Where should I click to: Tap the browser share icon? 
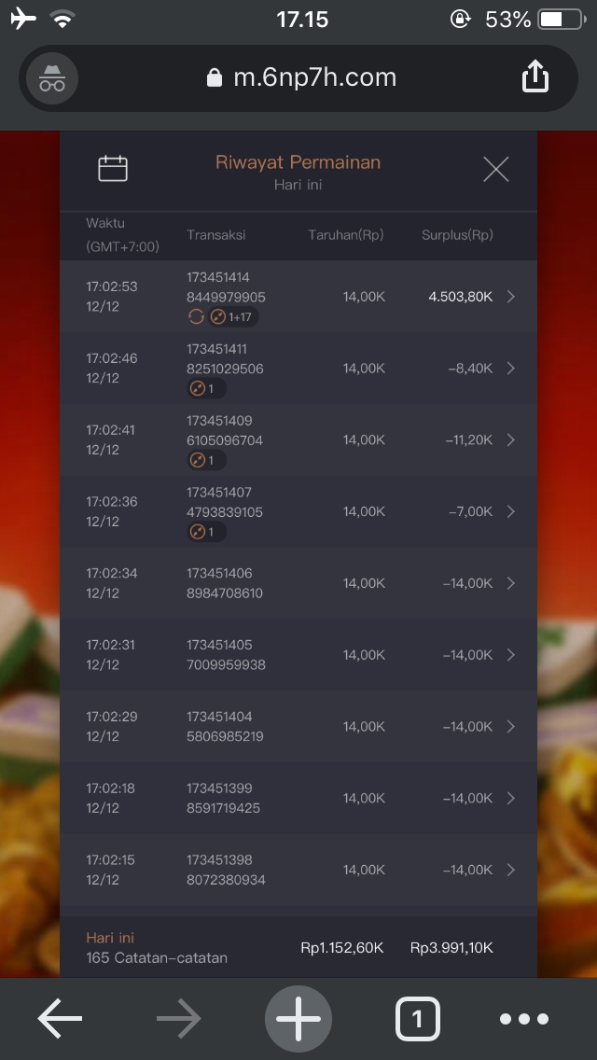coord(535,77)
